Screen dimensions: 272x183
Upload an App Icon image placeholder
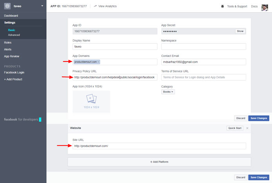pyautogui.click(x=91, y=101)
